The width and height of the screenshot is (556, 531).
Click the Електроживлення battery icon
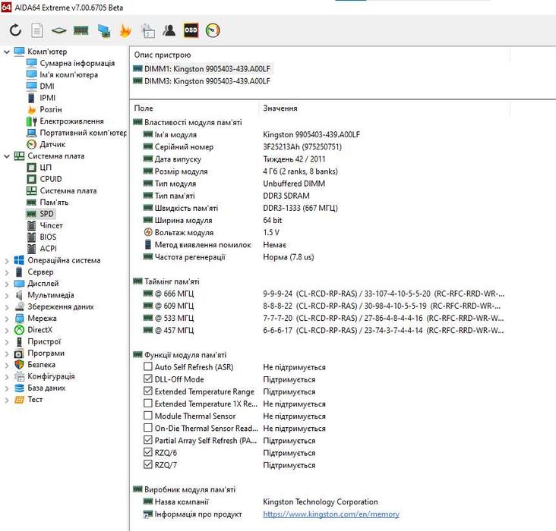pos(32,121)
